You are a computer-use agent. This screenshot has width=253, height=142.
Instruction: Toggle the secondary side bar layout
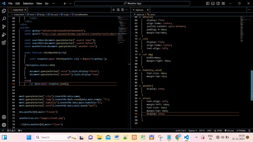218,3
